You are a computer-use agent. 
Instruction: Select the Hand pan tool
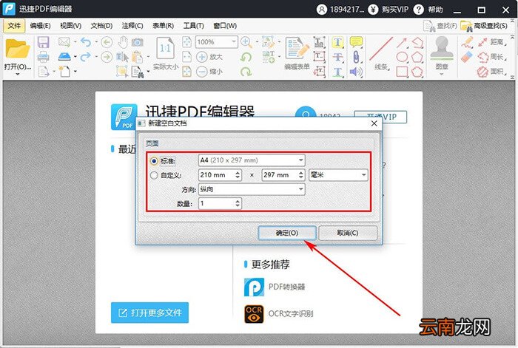coord(123,42)
